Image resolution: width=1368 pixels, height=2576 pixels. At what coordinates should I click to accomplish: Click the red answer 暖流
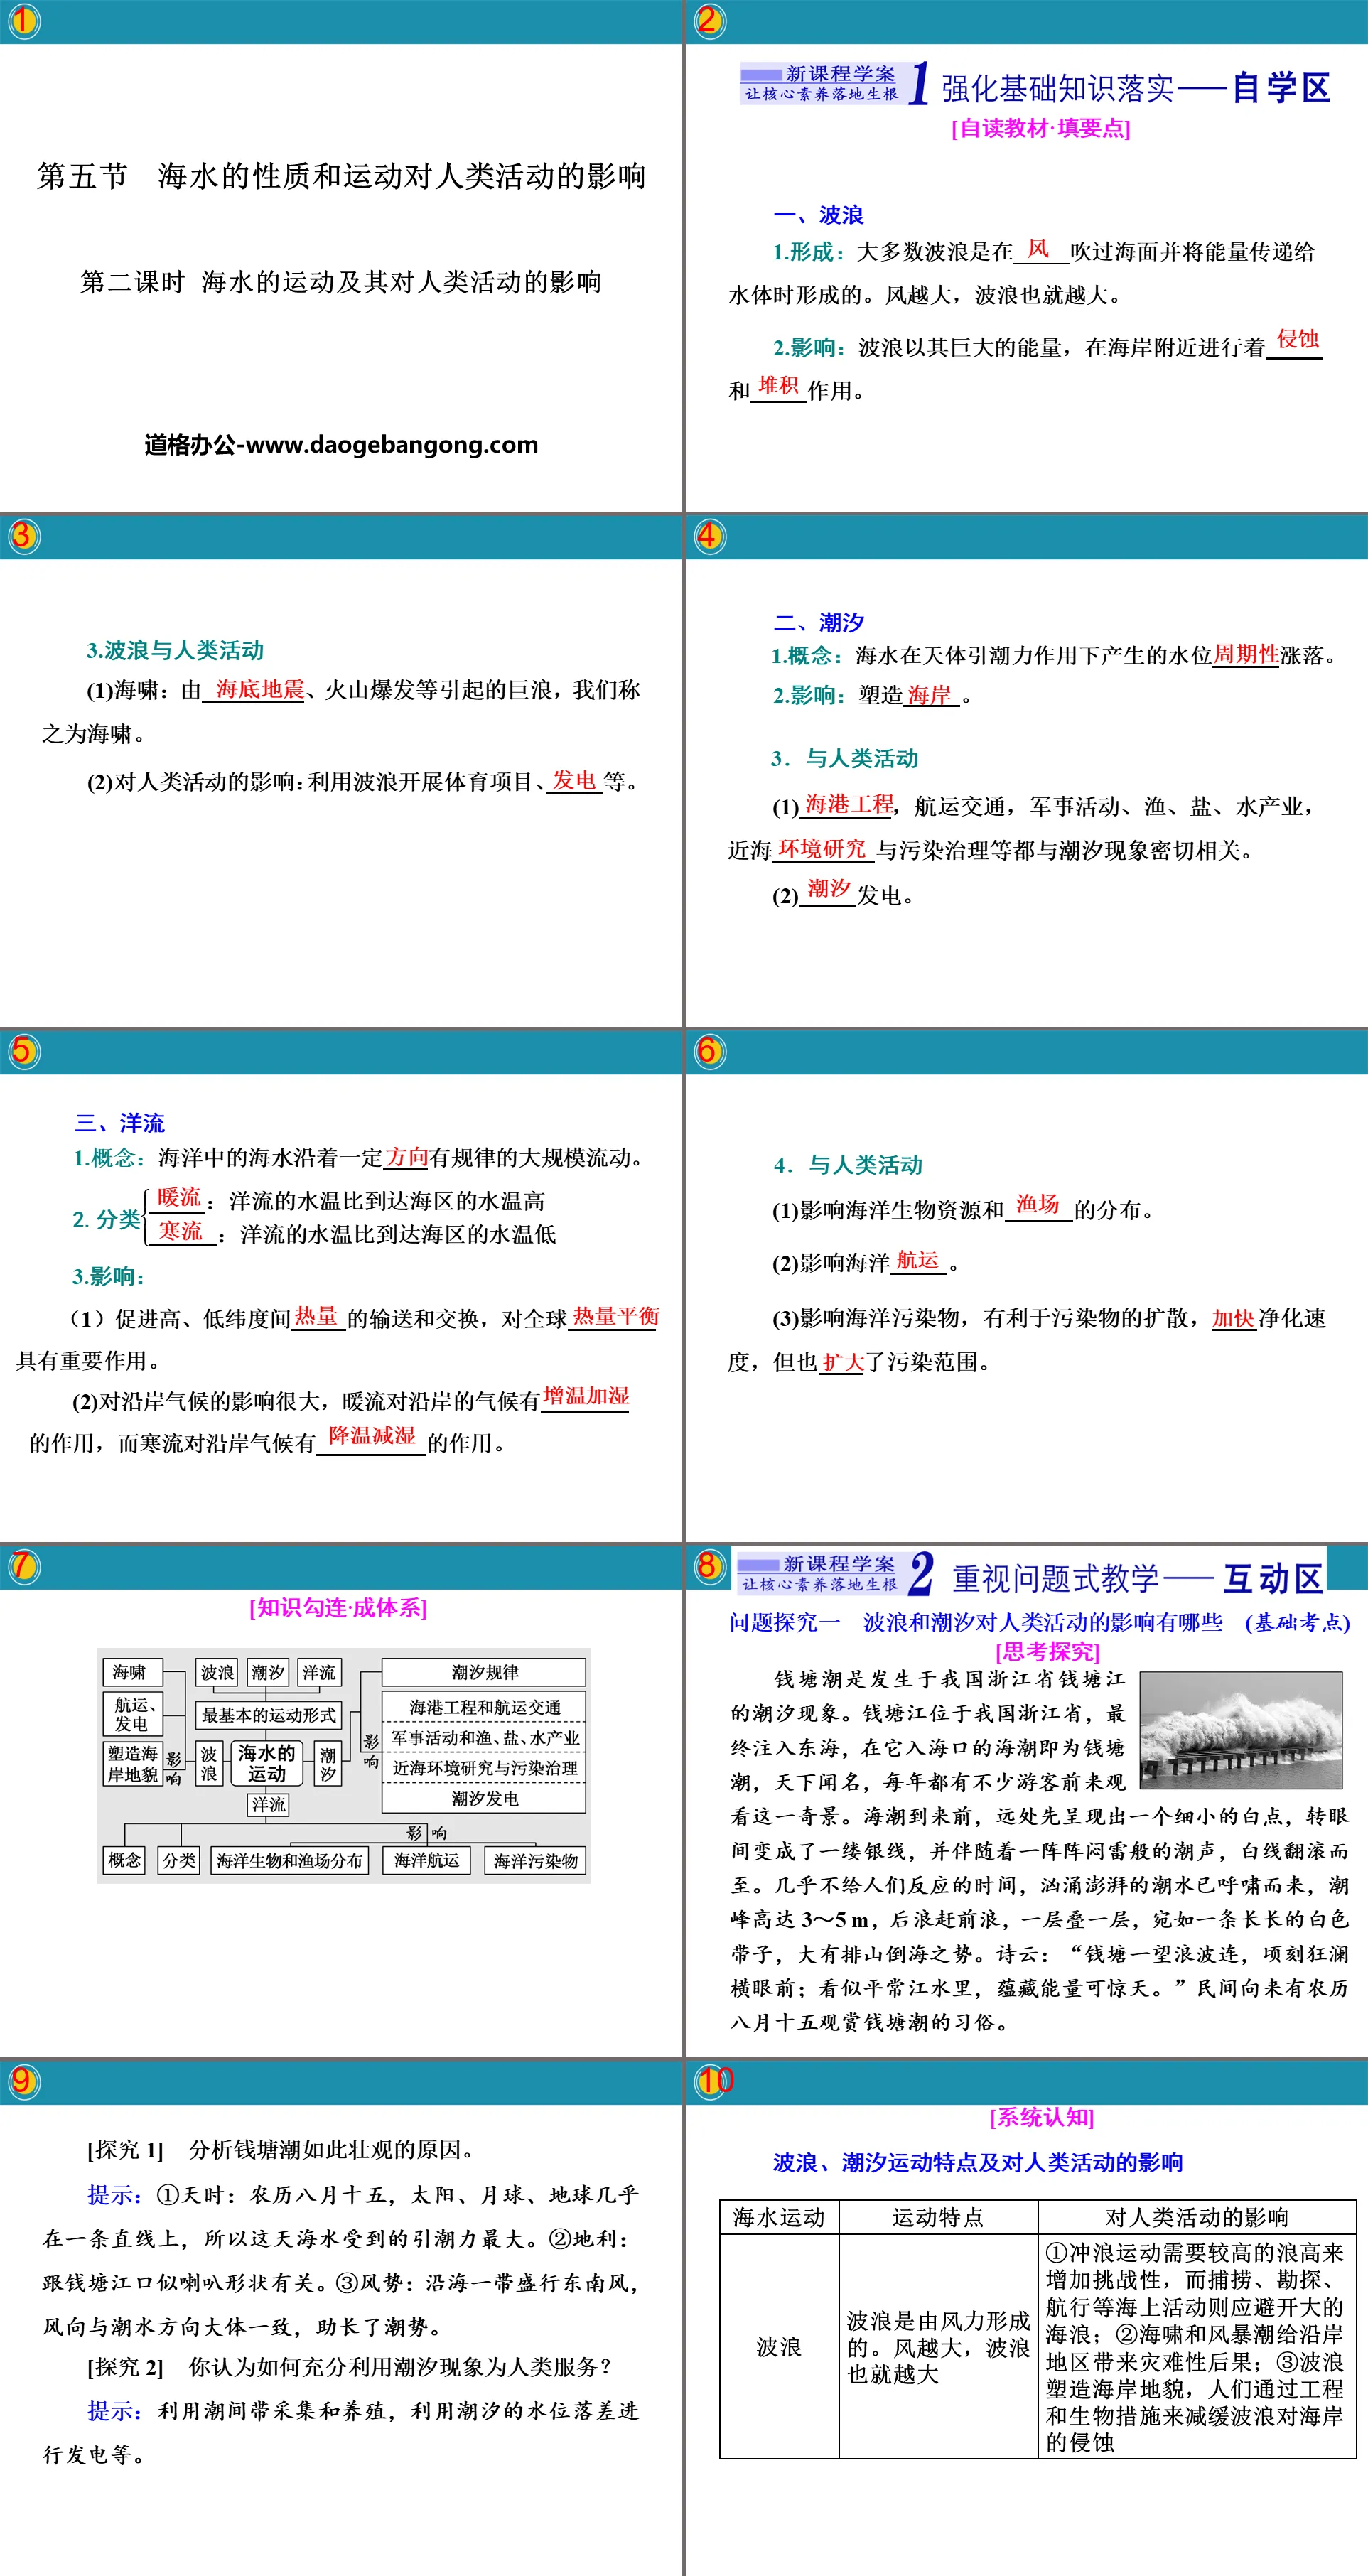click(x=179, y=1197)
